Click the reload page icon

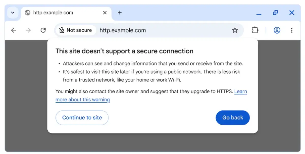pyautogui.click(x=43, y=30)
